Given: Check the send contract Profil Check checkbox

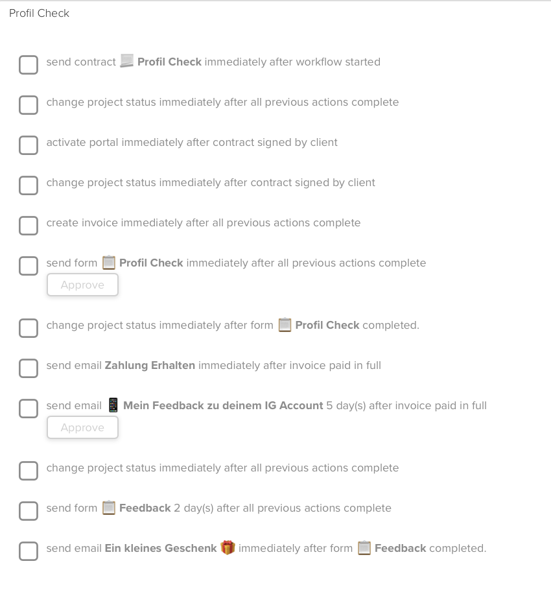Looking at the screenshot, I should point(29,65).
